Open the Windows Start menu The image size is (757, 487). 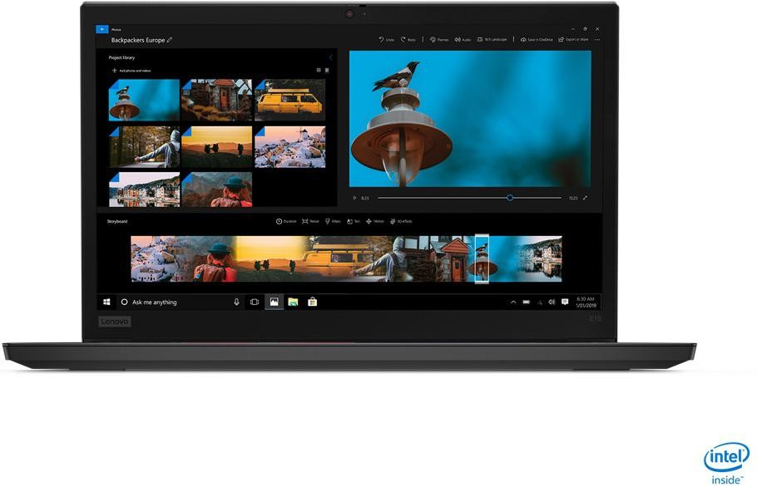[x=106, y=302]
